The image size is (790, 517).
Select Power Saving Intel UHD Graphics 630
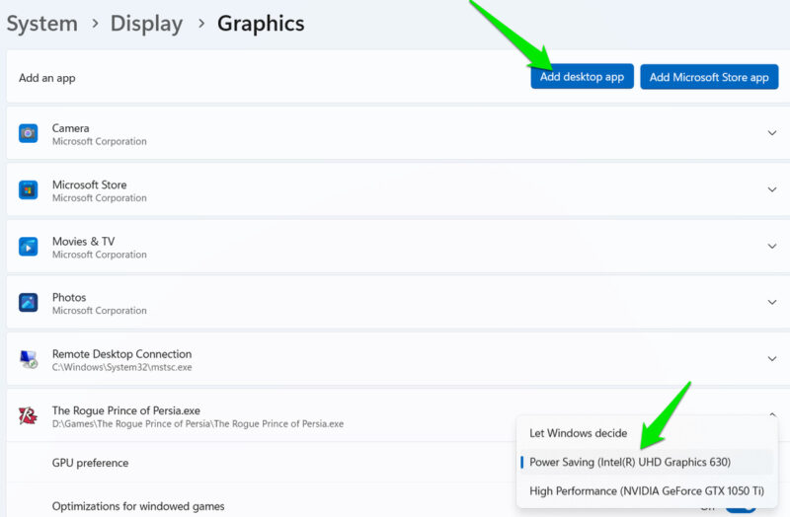pos(647,462)
